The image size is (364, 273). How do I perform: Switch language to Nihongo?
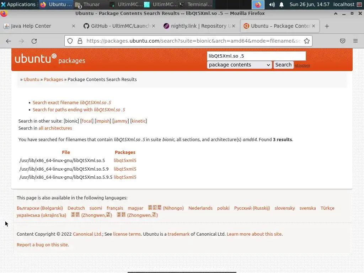[x=166, y=208]
